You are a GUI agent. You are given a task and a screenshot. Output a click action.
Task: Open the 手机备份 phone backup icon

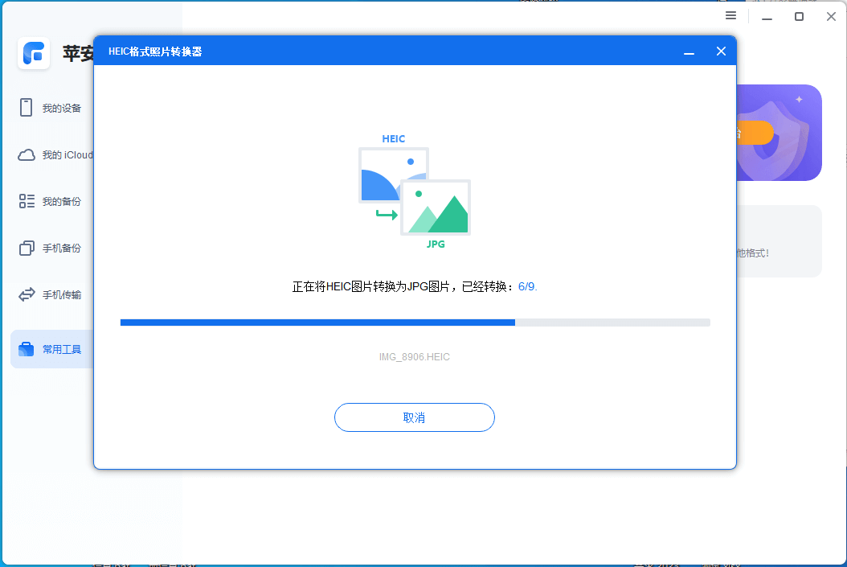click(x=24, y=248)
